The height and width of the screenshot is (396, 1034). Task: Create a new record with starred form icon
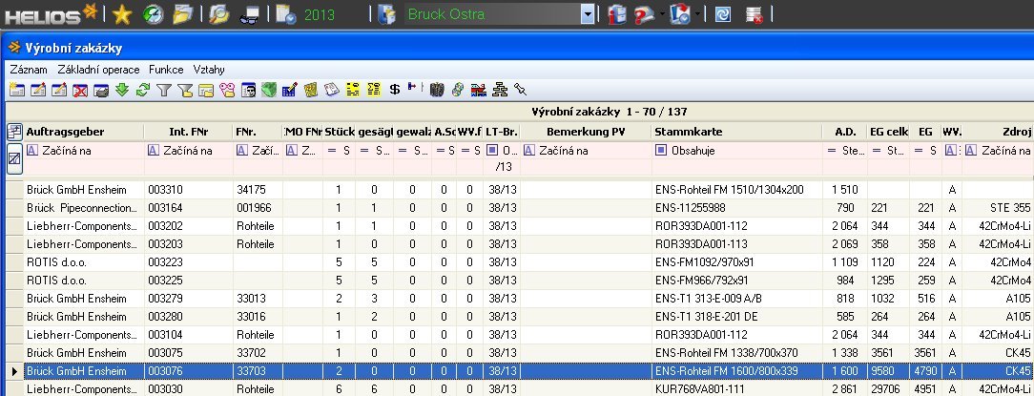click(16, 90)
